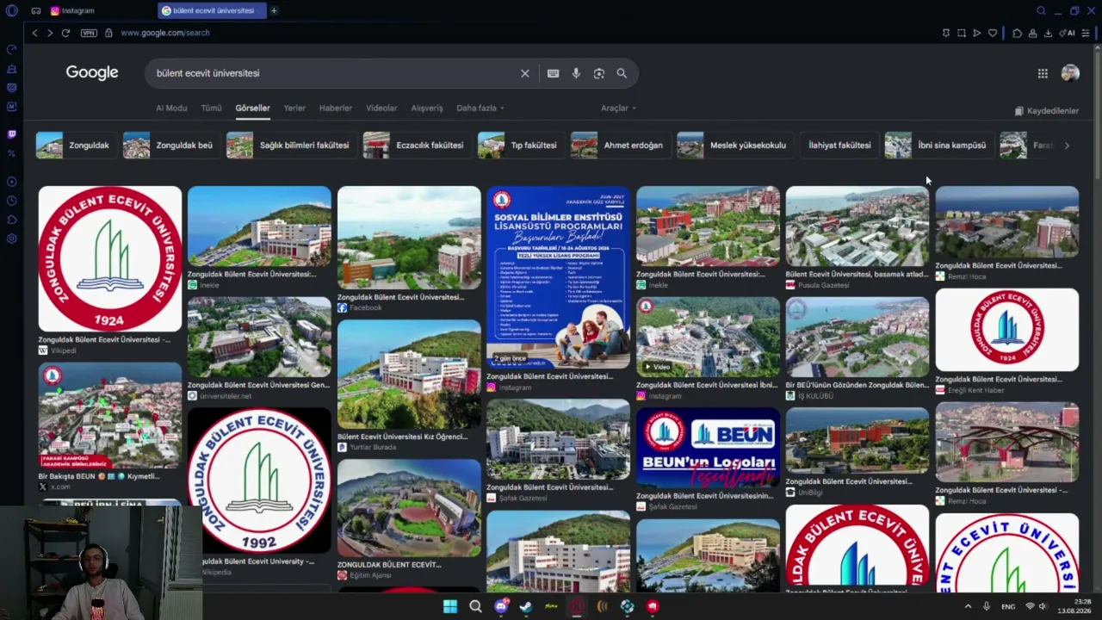
Task: Toggle the browser VPN badge
Action: (89, 33)
